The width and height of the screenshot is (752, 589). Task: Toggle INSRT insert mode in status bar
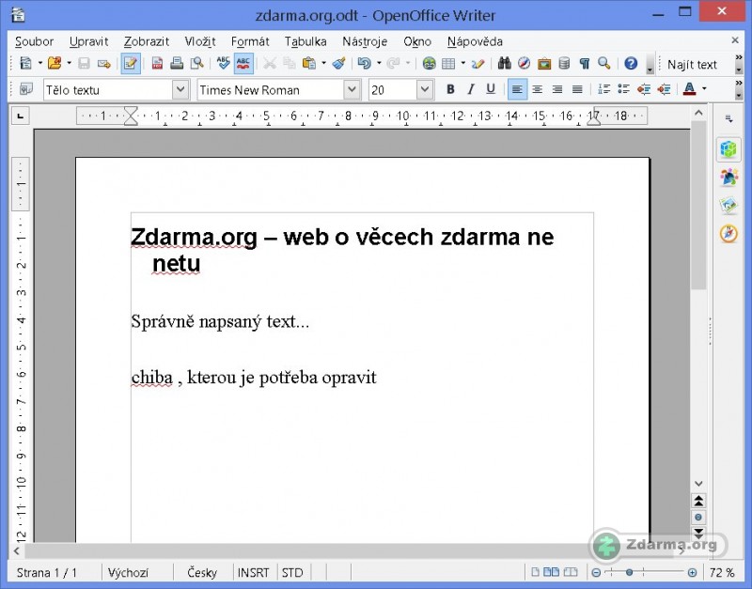(x=253, y=572)
